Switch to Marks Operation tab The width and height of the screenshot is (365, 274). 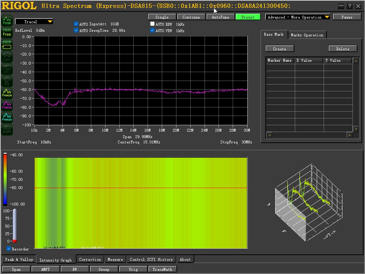tap(307, 35)
